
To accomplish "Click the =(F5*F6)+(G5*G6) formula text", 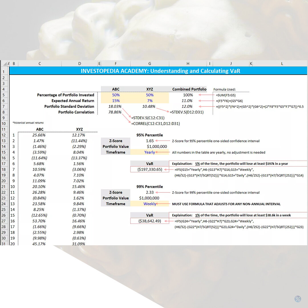I will tap(229, 101).
